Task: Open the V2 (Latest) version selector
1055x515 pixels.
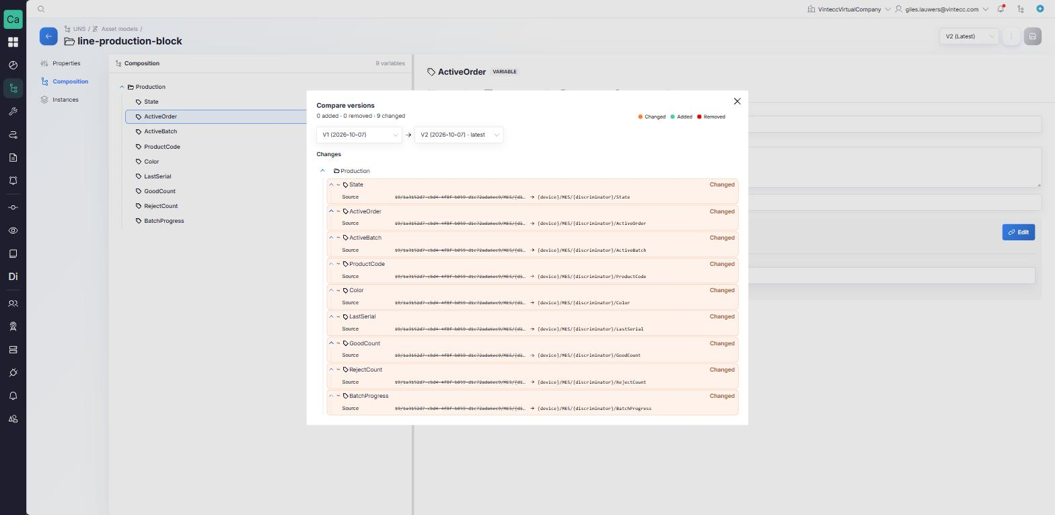Action: click(969, 36)
